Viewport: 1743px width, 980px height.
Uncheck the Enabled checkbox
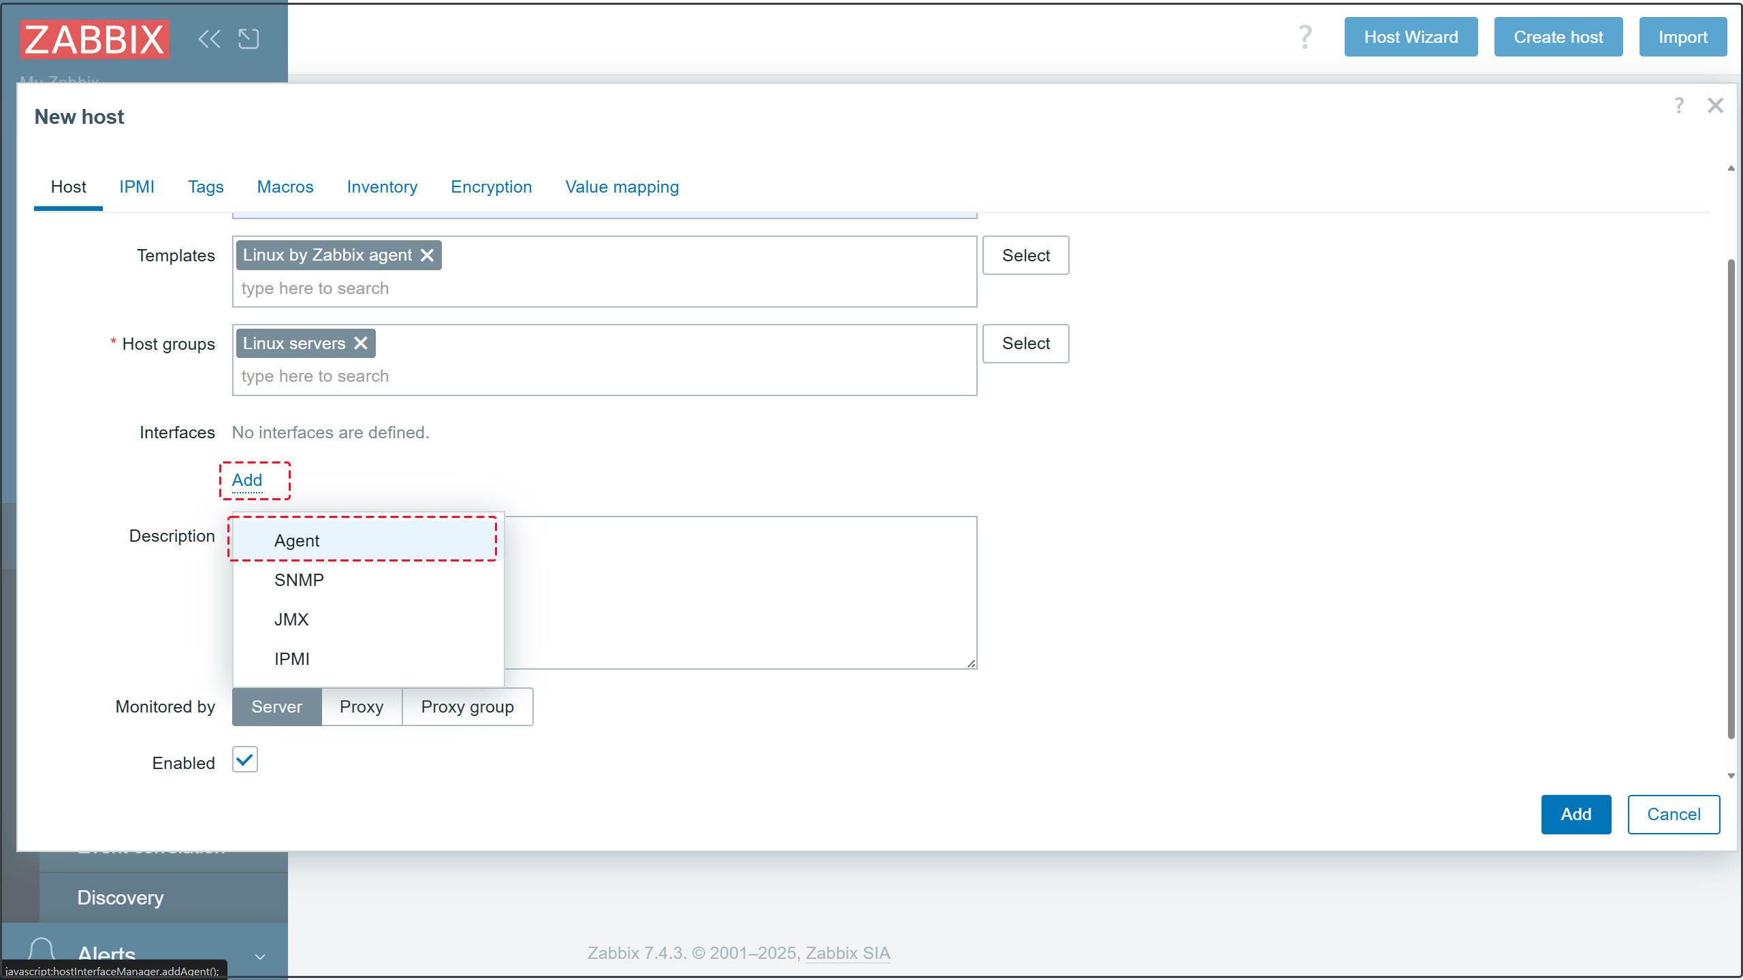pyautogui.click(x=245, y=759)
